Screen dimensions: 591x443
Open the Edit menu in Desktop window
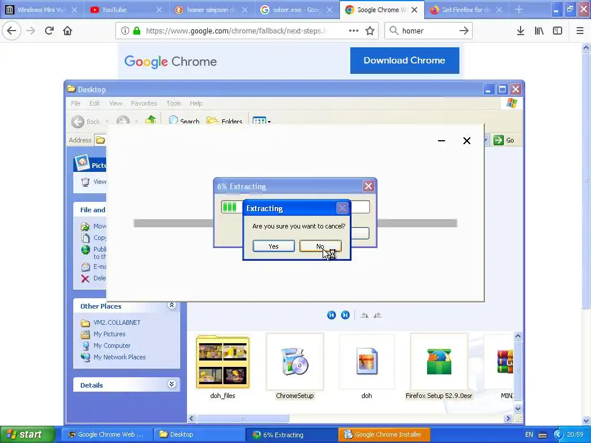tap(95, 103)
